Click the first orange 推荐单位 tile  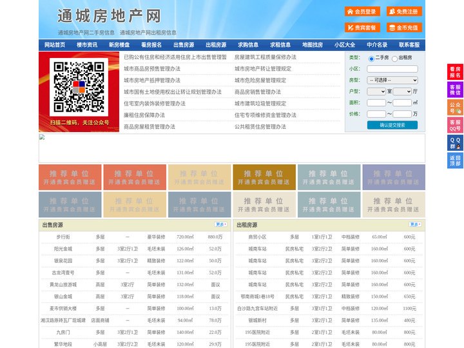70,177
